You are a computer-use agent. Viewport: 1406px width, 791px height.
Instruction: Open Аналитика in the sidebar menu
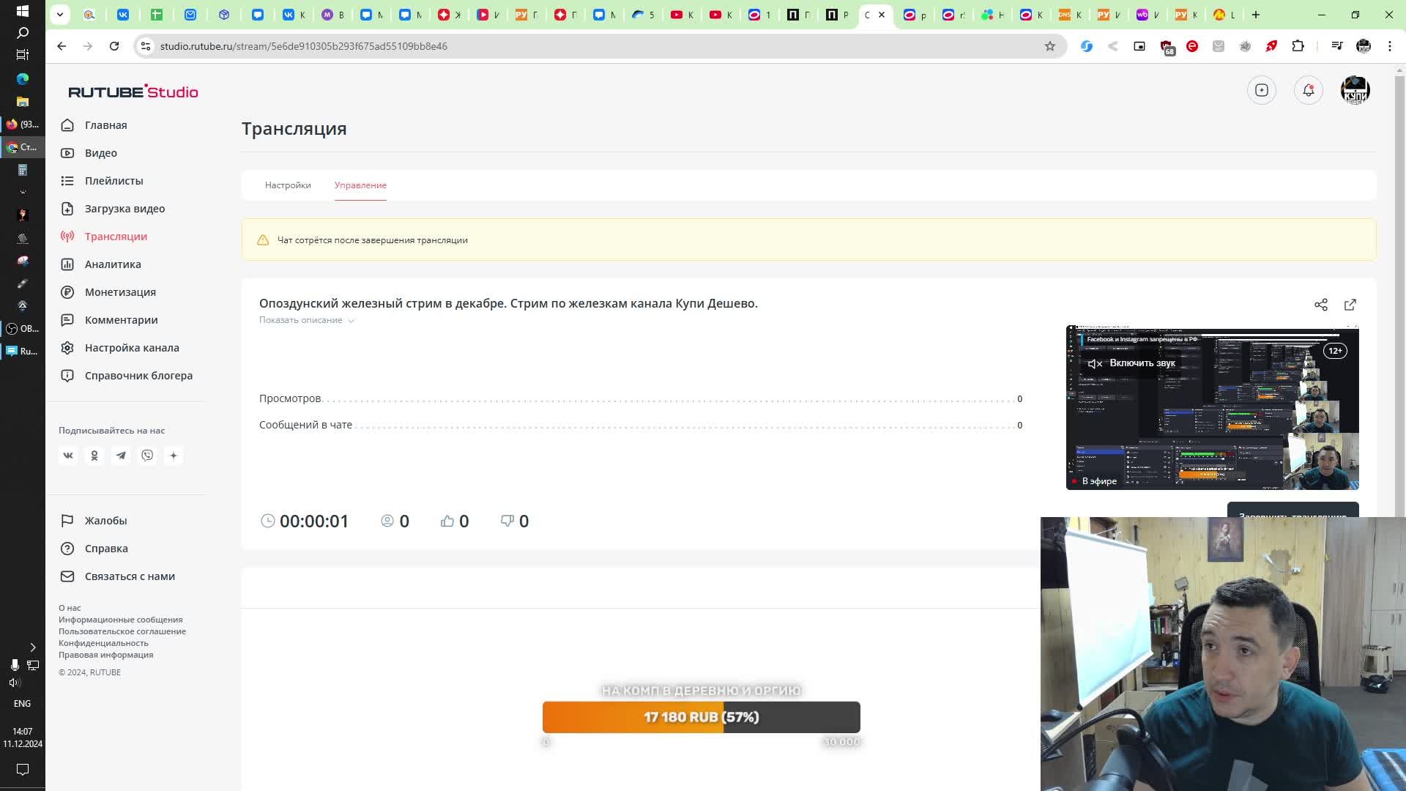point(113,264)
